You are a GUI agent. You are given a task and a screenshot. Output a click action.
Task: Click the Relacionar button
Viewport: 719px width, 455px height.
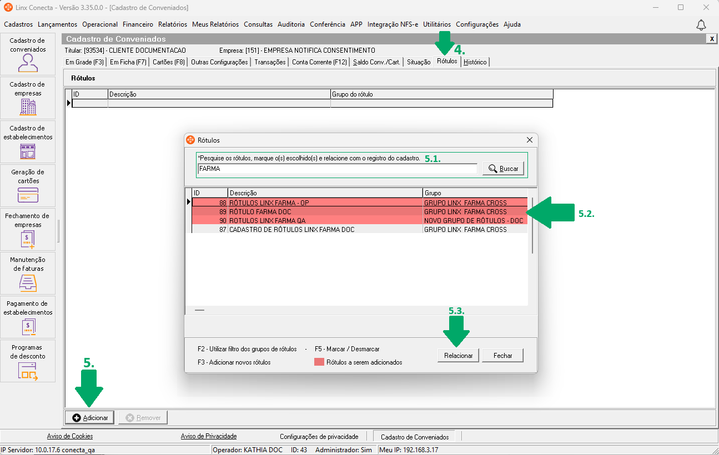[x=459, y=356]
